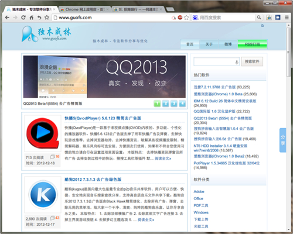Switch to the 招商银行 tab
293x234 pixels.
tap(138, 9)
